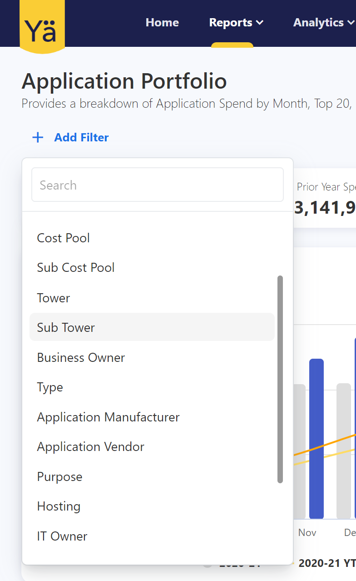Pick the Tower filter option

(54, 298)
